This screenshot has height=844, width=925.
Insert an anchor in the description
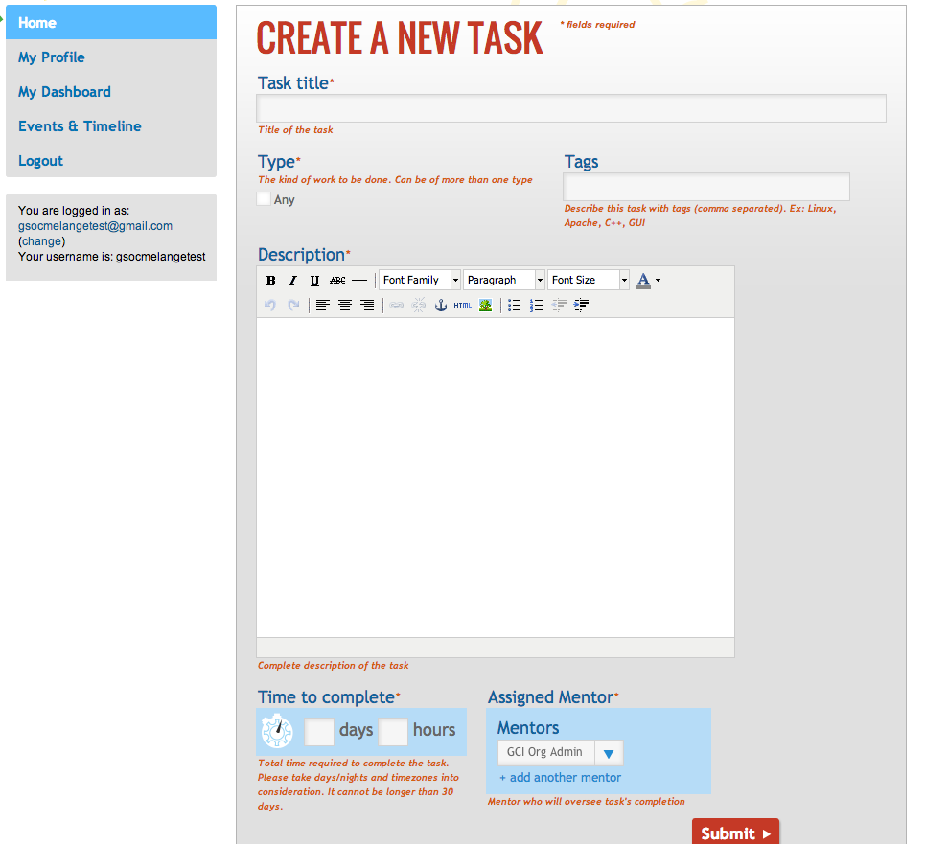tap(441, 306)
